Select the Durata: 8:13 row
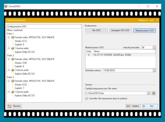Screen dimensions: 165x122 pyautogui.click(x=21, y=41)
